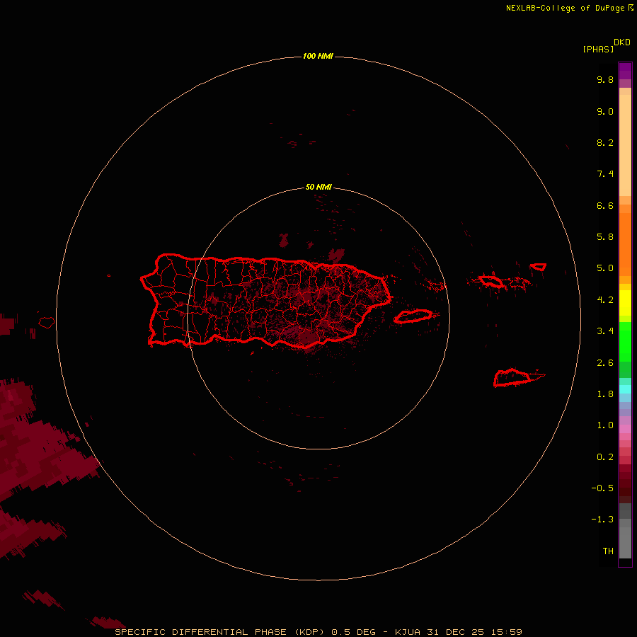Screen dimensions: 637x637
Task: Click the -0.5 scale value
Action: [x=602, y=488]
